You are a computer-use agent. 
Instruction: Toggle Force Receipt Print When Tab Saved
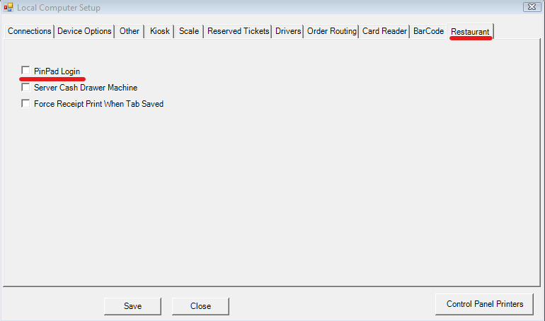pyautogui.click(x=26, y=104)
